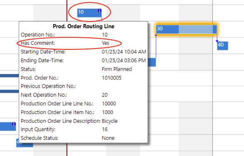Select the highlighted operation bar 30
This screenshot has width=244, height=156.
tap(186, 29)
